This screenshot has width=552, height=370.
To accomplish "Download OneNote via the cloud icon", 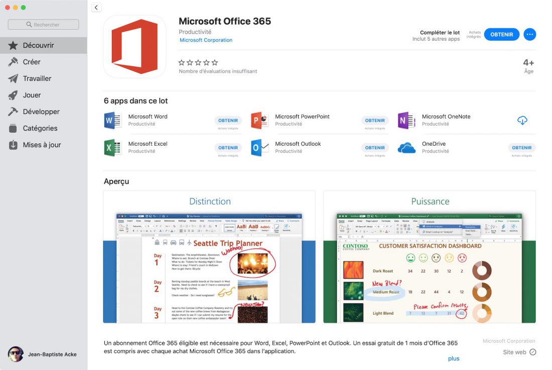I will coord(522,120).
